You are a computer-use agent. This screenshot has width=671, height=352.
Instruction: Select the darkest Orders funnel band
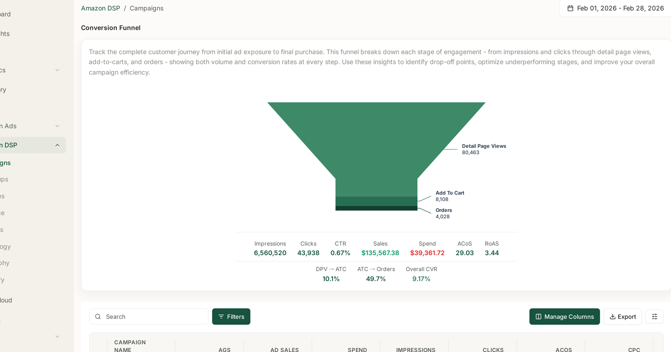(x=376, y=208)
